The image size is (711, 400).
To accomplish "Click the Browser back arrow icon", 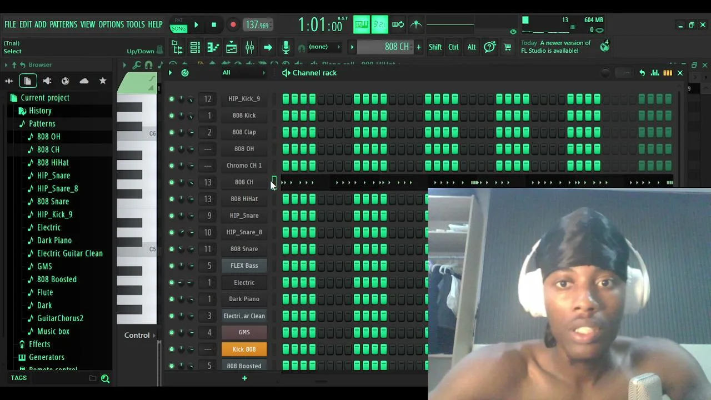I will tap(23, 65).
